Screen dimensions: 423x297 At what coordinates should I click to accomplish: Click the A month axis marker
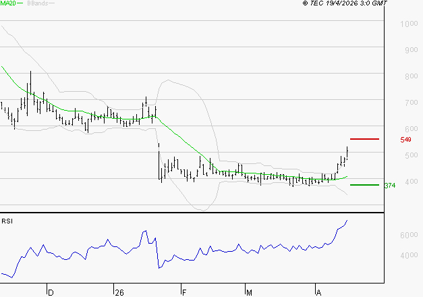click(x=319, y=292)
